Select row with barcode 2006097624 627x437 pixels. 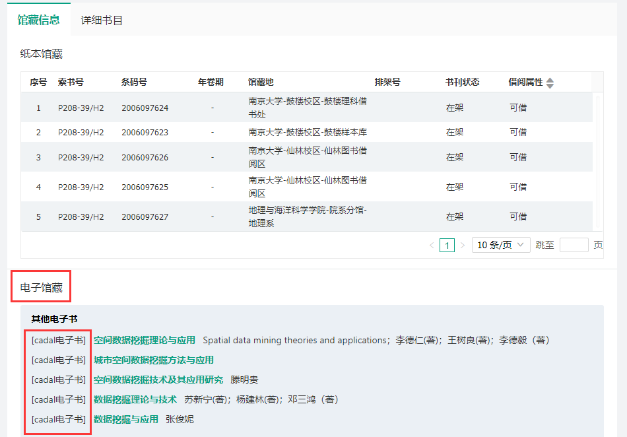[x=145, y=108]
